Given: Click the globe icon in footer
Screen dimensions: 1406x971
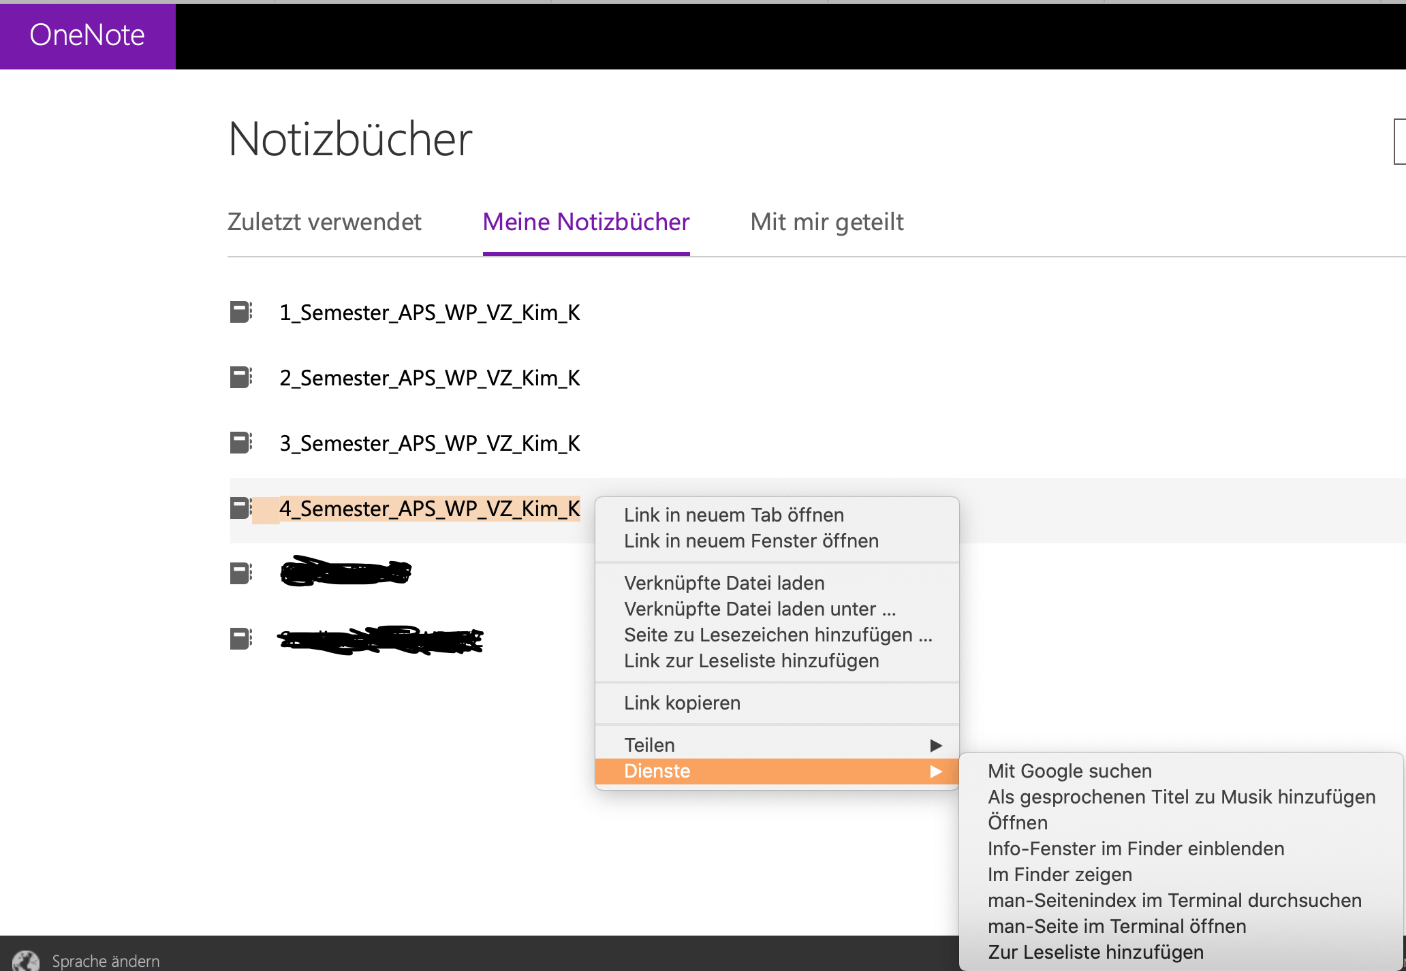Looking at the screenshot, I should click(26, 960).
